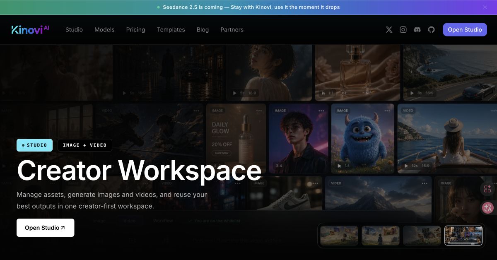Open three-dot menu on blue monster card
Image resolution: width=497 pixels, height=260 pixels.
coord(387,111)
